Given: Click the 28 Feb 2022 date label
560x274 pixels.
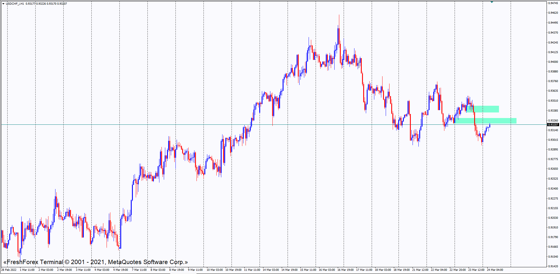Looking at the screenshot, I should point(9,270).
